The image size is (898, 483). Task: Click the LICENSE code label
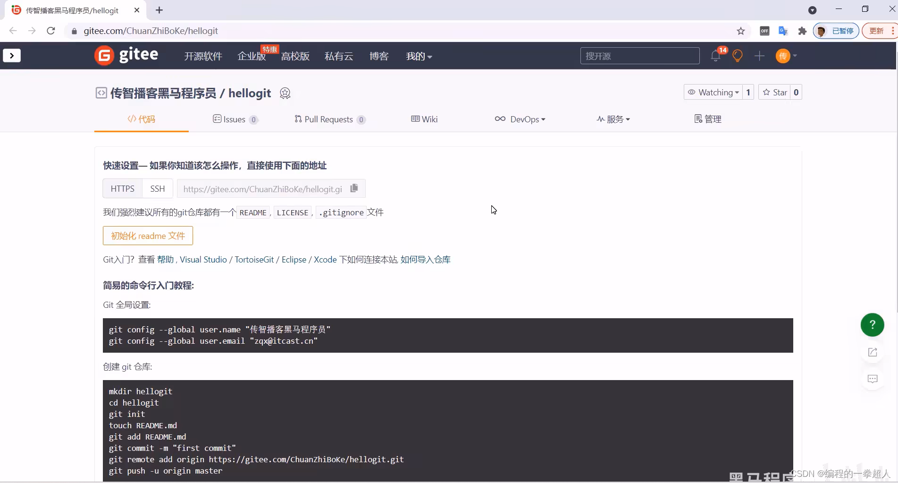pyautogui.click(x=293, y=212)
